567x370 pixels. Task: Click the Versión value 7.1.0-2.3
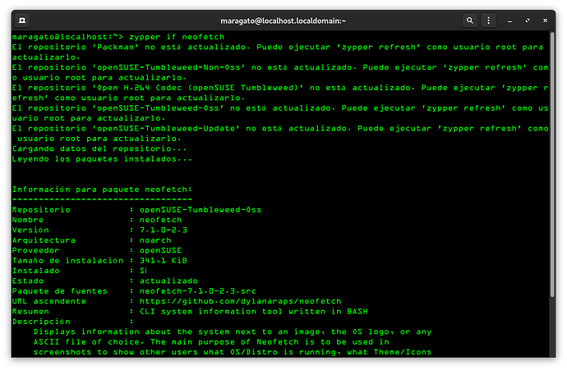[x=163, y=230]
